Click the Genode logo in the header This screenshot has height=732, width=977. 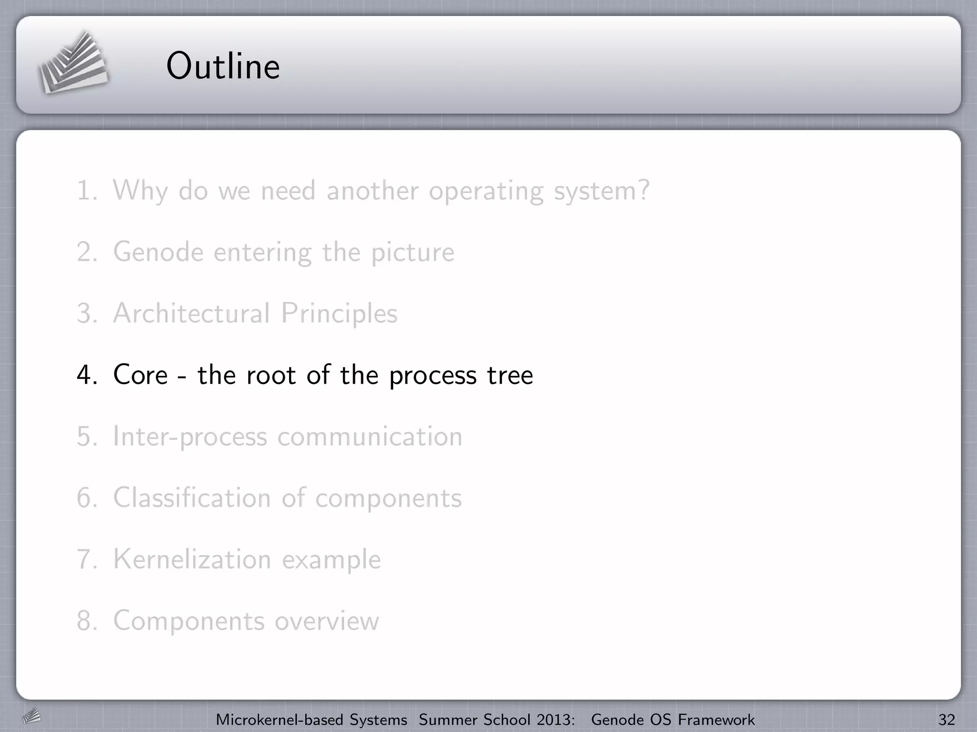(x=73, y=62)
